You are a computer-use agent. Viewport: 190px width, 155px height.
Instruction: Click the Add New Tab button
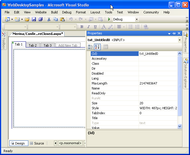click(68, 45)
